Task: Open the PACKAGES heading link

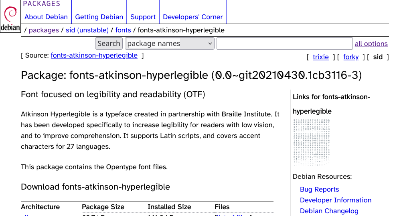Action: coord(42,4)
